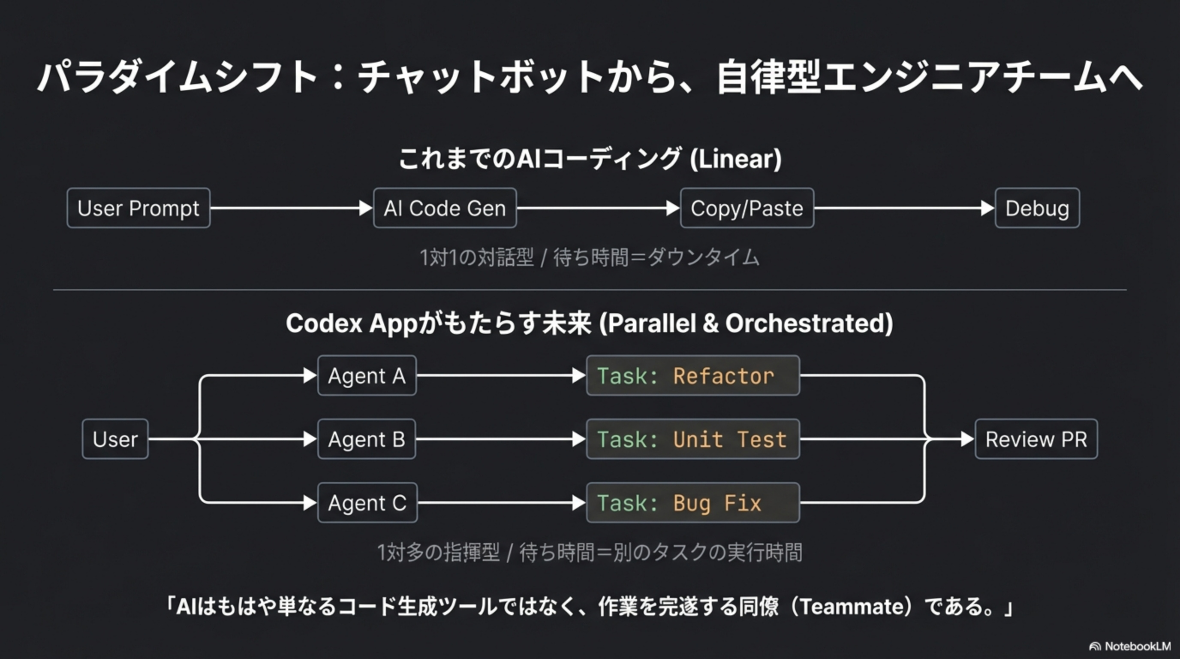Select the Agent C box
1180x659 pixels.
tap(367, 503)
